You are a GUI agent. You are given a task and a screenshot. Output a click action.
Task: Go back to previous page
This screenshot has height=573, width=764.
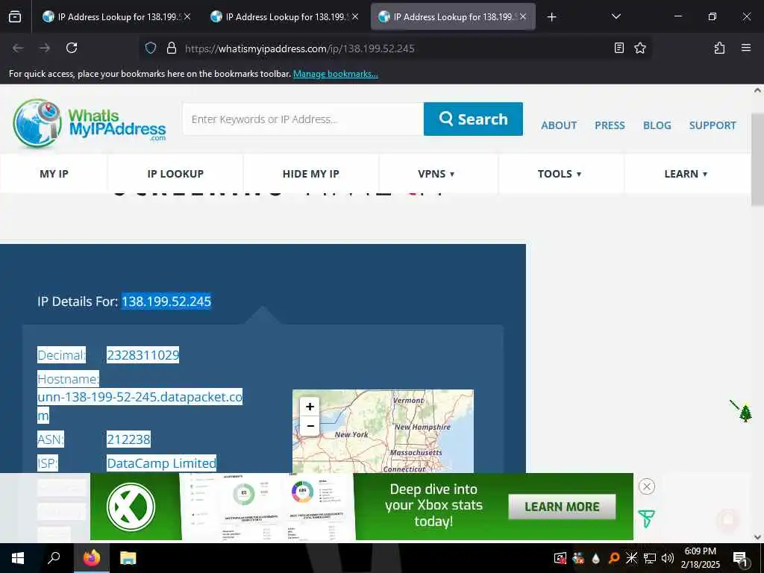tap(18, 48)
